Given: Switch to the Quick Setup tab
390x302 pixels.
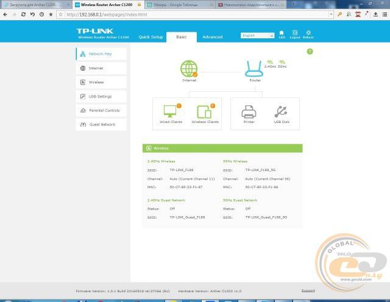Looking at the screenshot, I should 151,37.
